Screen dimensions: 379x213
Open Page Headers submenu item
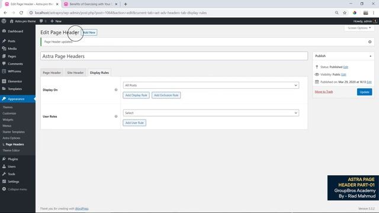pyautogui.click(x=14, y=144)
